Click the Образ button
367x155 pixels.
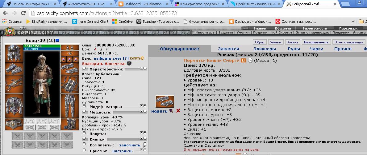(260, 42)
